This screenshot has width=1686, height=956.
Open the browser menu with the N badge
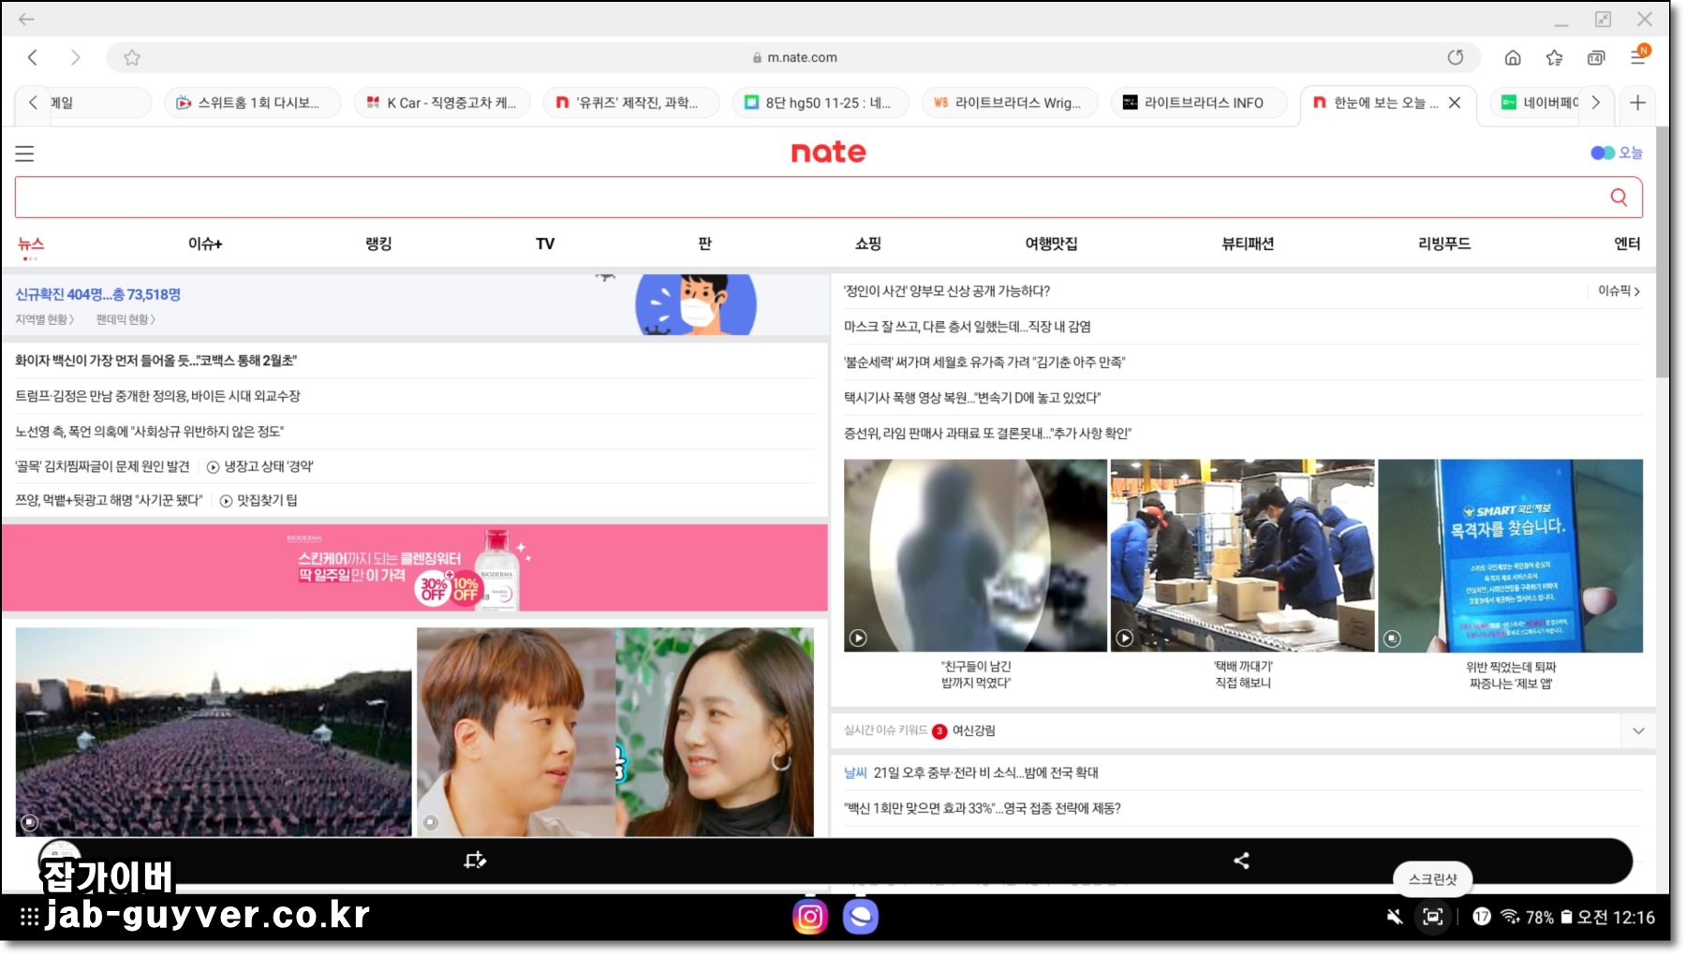pyautogui.click(x=1638, y=57)
